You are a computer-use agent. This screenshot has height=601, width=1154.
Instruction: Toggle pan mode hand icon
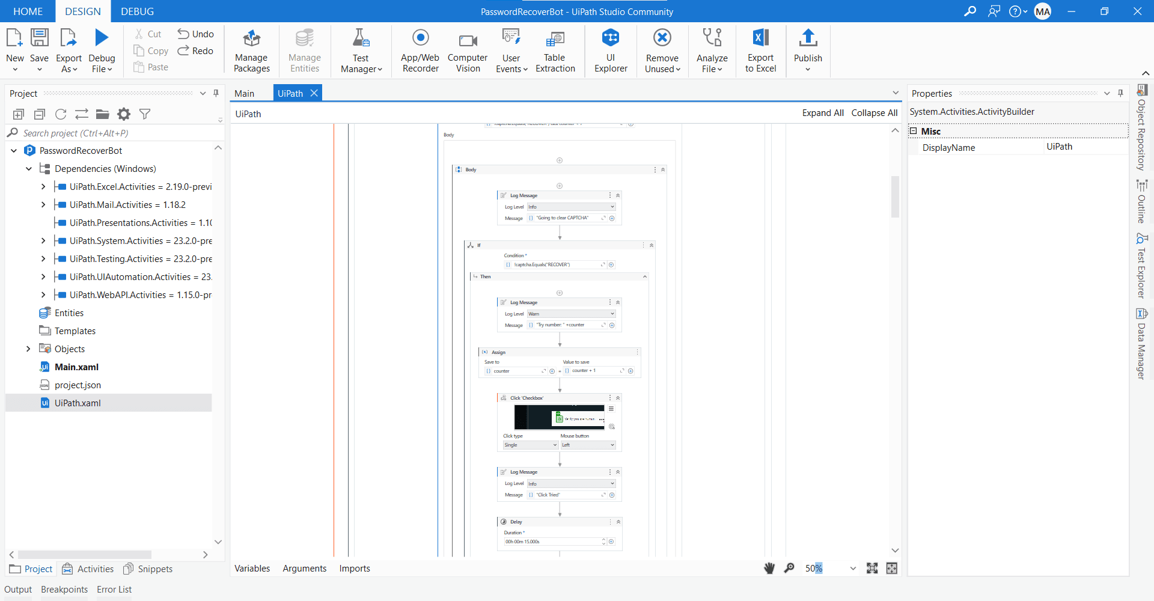point(769,568)
